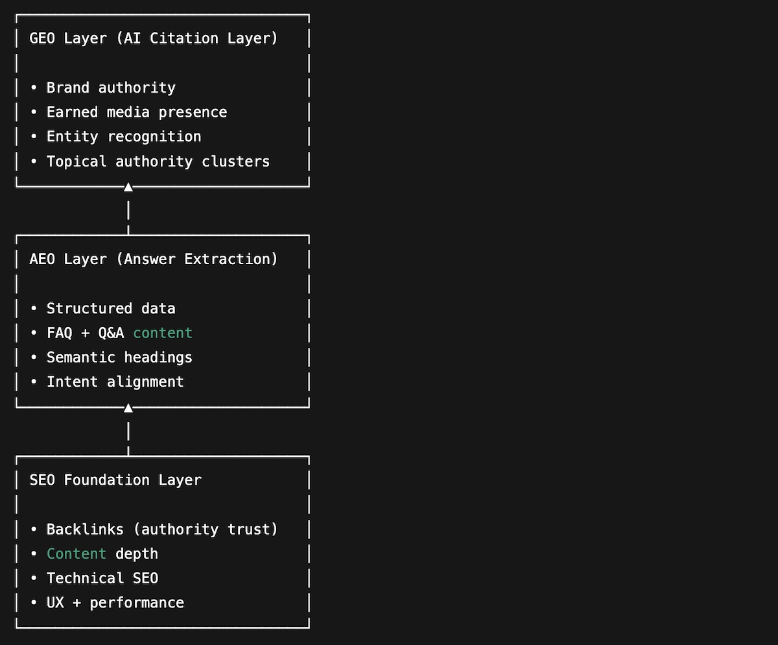Click the Earned media presence line
Screen dimensions: 778x645
[137, 112]
